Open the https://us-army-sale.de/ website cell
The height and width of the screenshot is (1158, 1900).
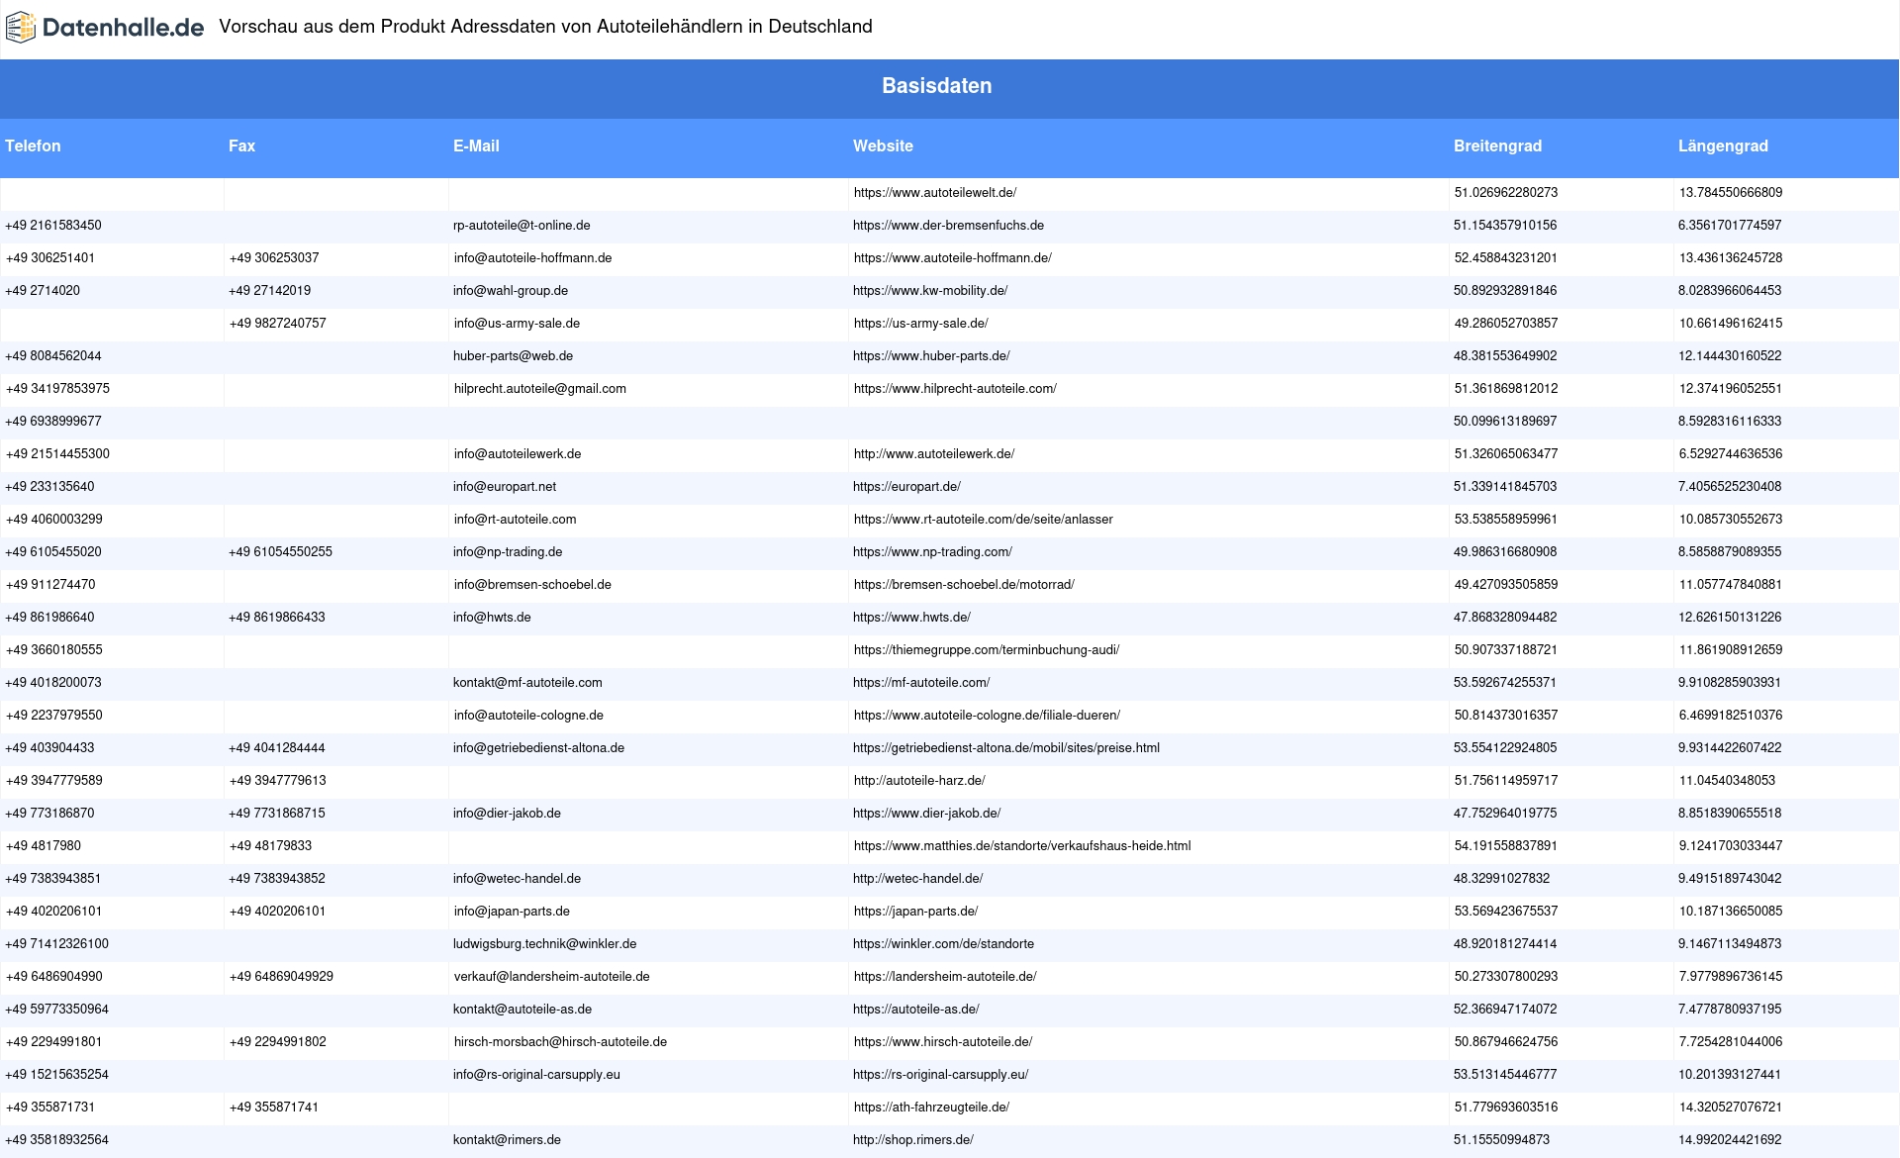click(920, 324)
